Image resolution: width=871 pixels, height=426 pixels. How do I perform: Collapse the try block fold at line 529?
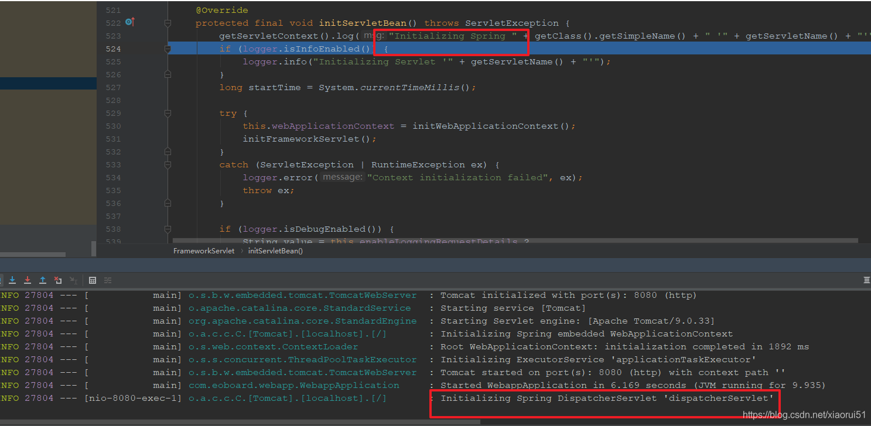[168, 113]
